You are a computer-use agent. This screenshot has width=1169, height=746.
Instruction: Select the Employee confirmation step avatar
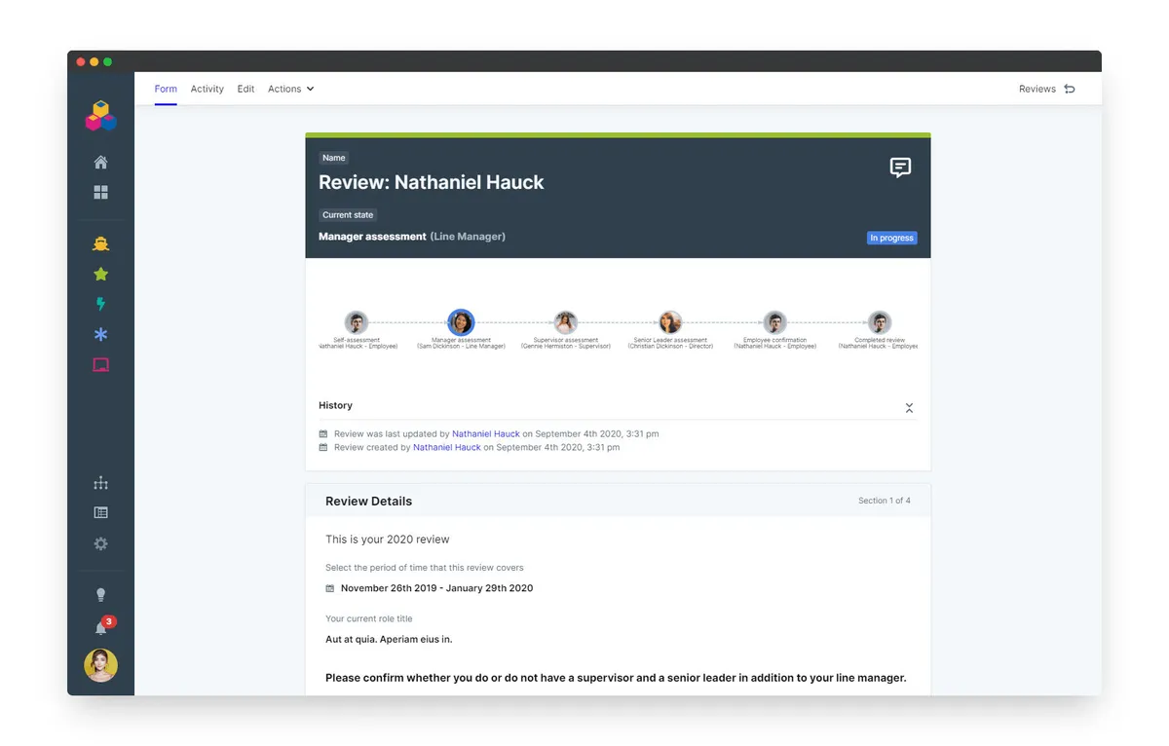[x=775, y=322]
